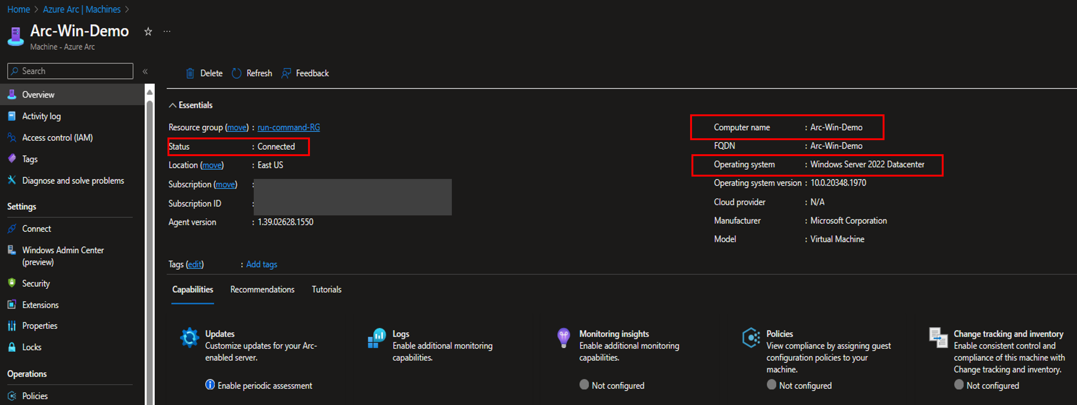
Task: Click the Delete trash can icon
Action: point(190,73)
